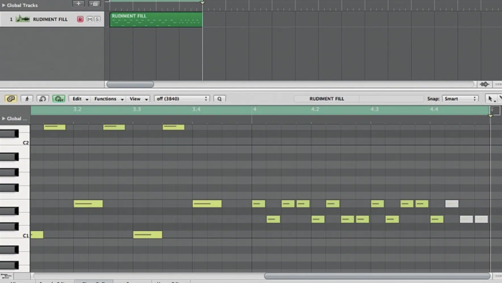Select the first note at bar 4
Screen dimensions: 502x283
tap(258, 204)
